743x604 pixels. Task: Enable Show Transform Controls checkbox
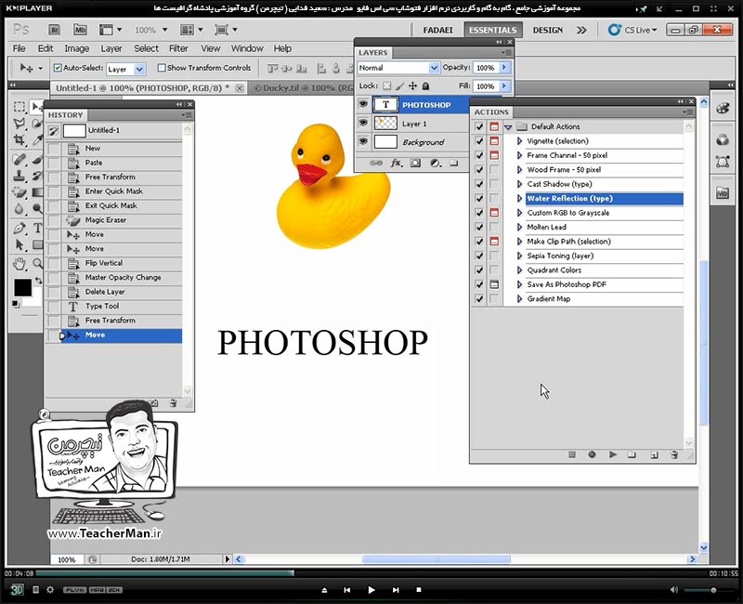(x=162, y=68)
